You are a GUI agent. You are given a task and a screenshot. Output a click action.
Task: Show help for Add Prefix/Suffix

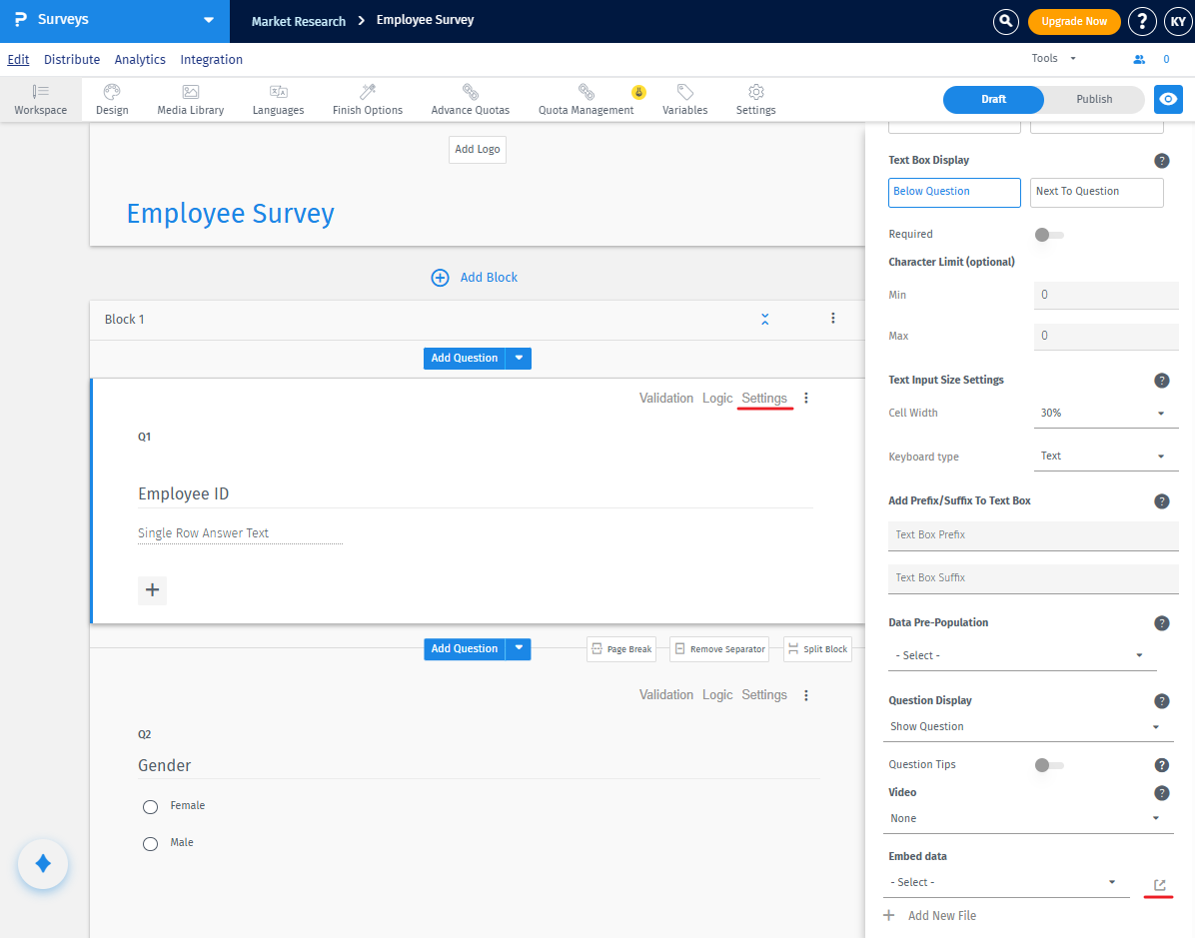[1161, 501]
